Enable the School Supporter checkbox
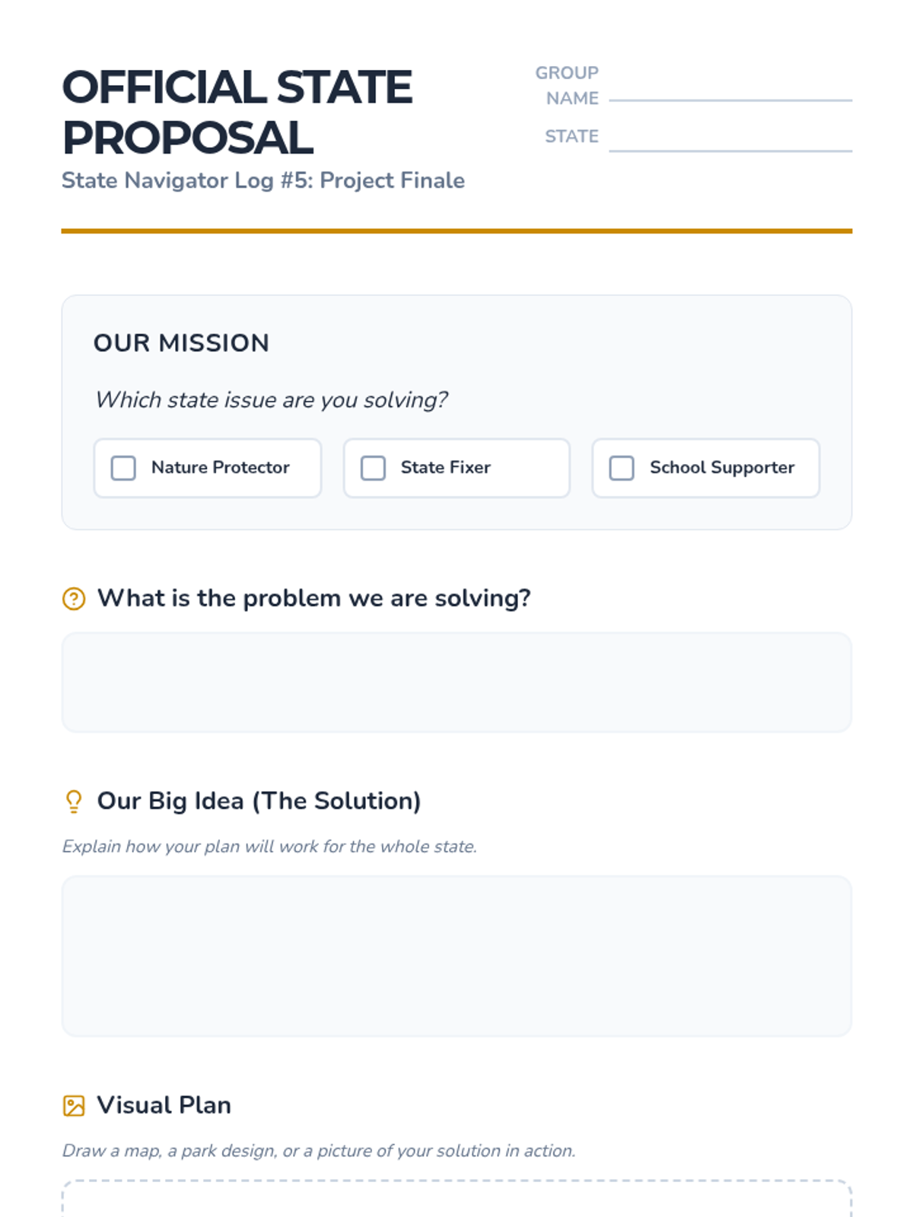 point(622,468)
